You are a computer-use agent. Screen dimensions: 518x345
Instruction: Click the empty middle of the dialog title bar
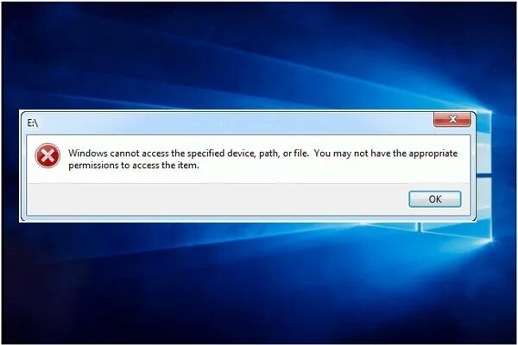(231, 122)
